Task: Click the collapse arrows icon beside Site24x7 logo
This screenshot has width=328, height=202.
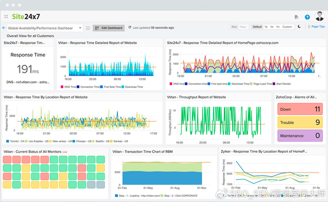Action: (6, 16)
